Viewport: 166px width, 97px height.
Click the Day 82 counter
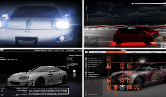coord(57,50)
